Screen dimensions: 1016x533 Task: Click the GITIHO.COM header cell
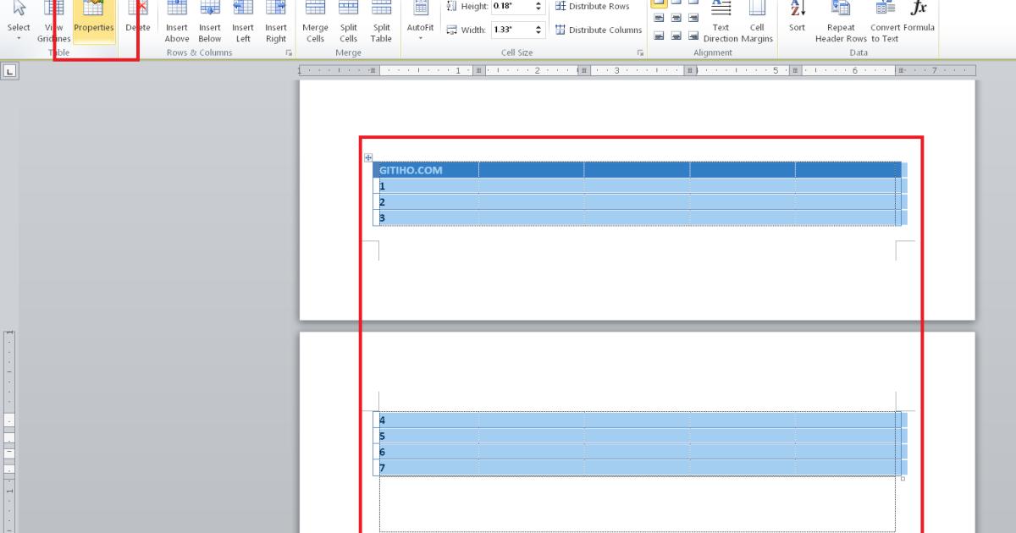pyautogui.click(x=426, y=170)
